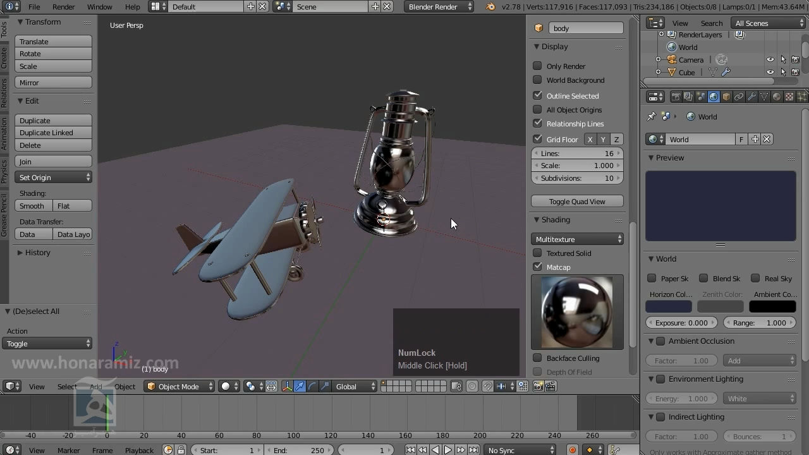Select the scale manipulator icon
This screenshot has width=809, height=455.
(x=325, y=386)
